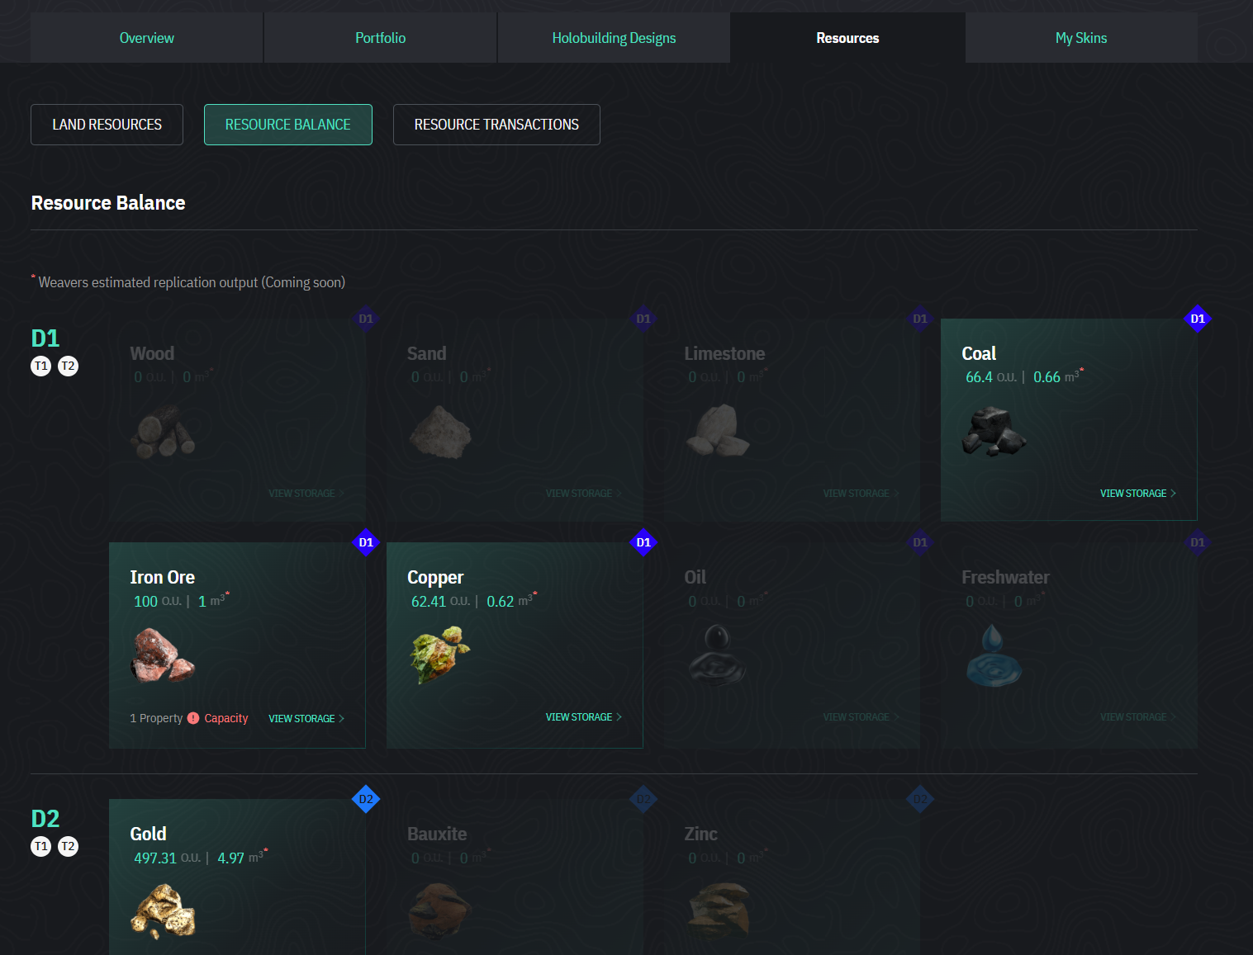
Task: Click the red Capacity warning icon
Action: [193, 718]
